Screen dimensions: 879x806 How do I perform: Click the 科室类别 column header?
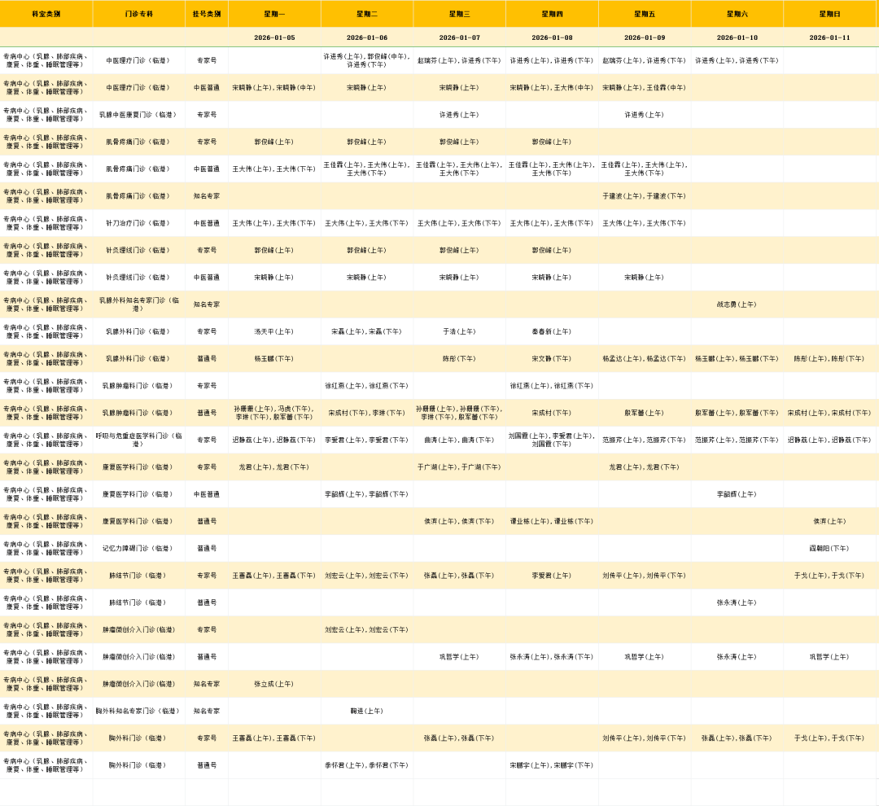pos(46,14)
